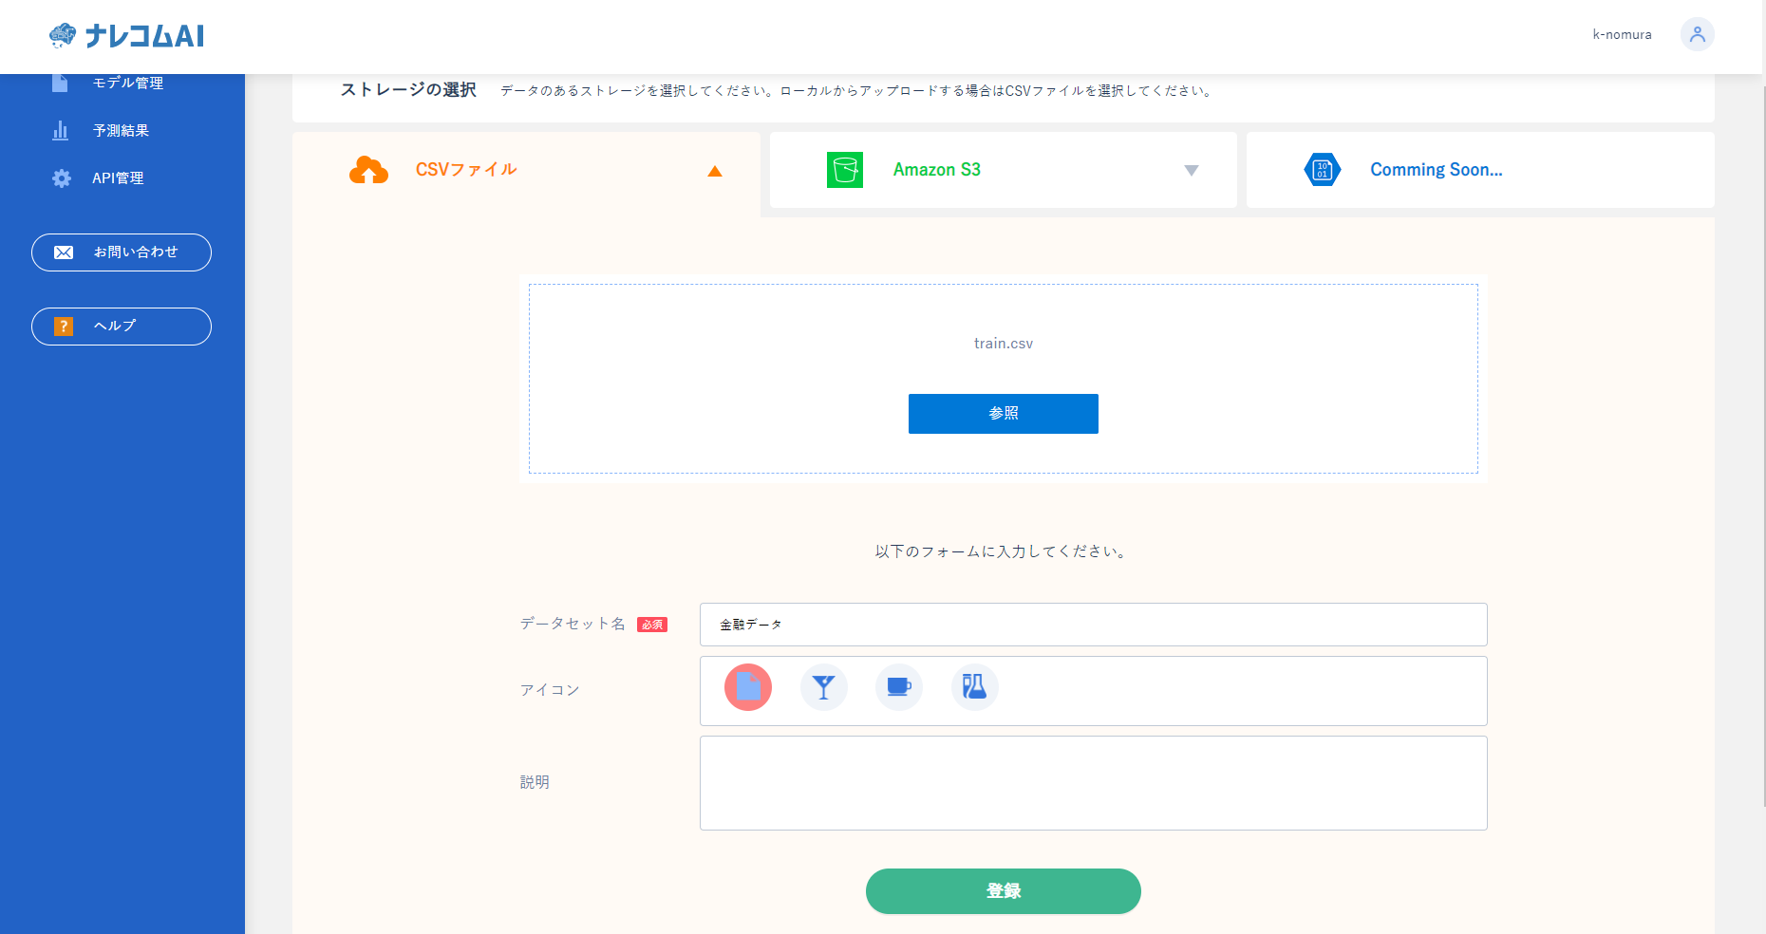This screenshot has height=934, width=1766.
Task: Focus the 説明 description text area
Action: pos(1094,783)
